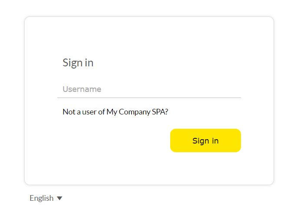Click the "Sign in" heading text
Screen dimensions: 297x222
[78, 63]
